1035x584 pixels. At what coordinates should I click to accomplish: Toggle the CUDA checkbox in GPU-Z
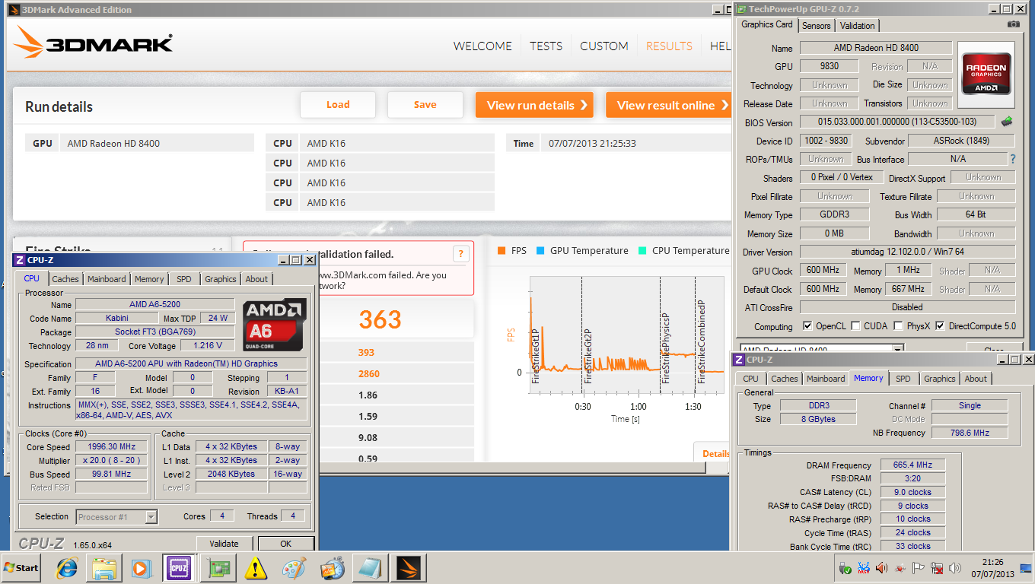coord(856,326)
